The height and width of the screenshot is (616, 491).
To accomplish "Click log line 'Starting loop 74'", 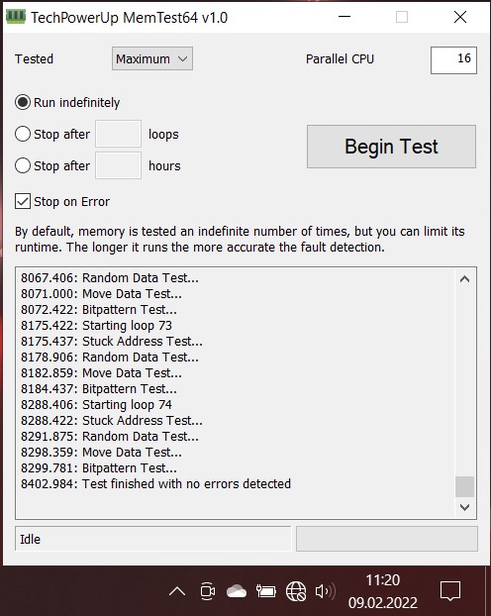I will click(97, 405).
